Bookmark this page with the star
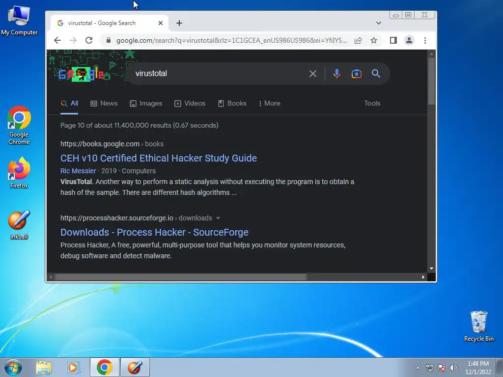503x377 pixels. coord(374,40)
